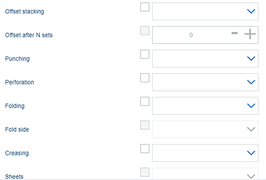The width and height of the screenshot is (266, 180).
Task: Click the Offset after N sets number field
Action: pos(191,35)
